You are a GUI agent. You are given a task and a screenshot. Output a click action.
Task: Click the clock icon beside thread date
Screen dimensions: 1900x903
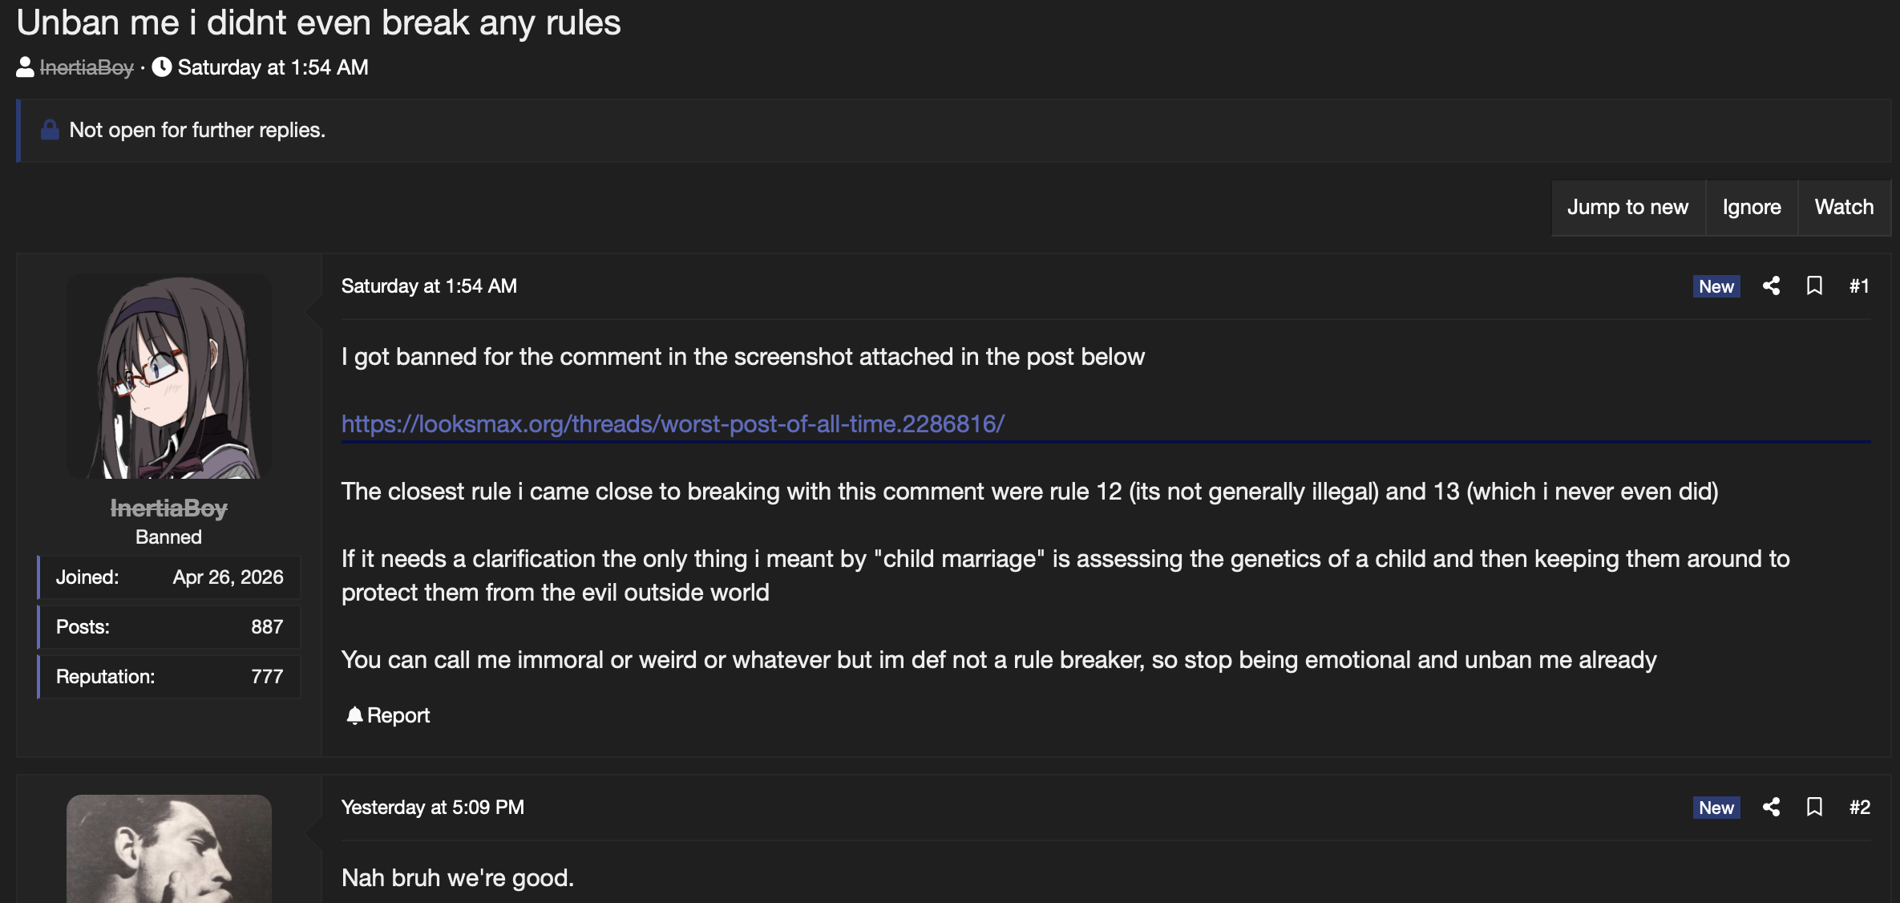click(162, 67)
